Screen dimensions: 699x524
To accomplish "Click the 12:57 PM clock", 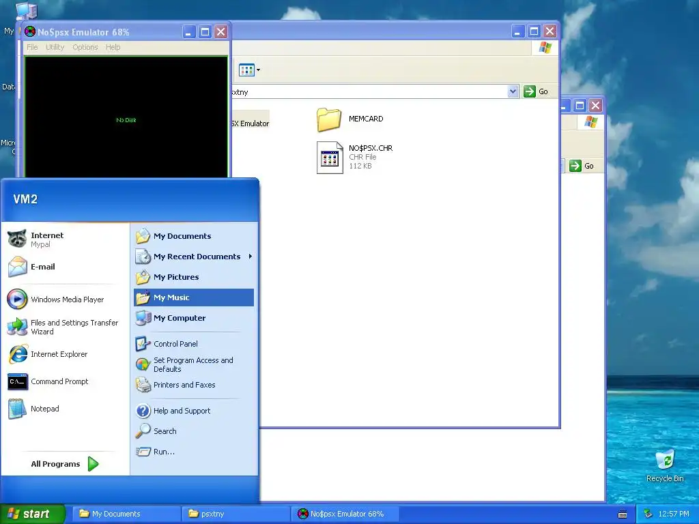I will (x=674, y=514).
